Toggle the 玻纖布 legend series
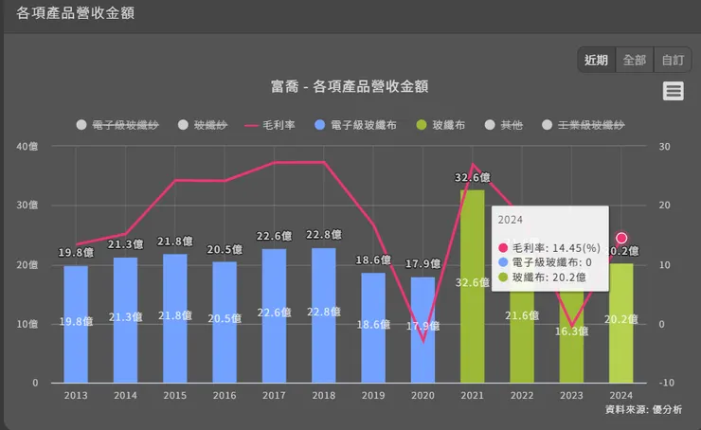 click(440, 125)
